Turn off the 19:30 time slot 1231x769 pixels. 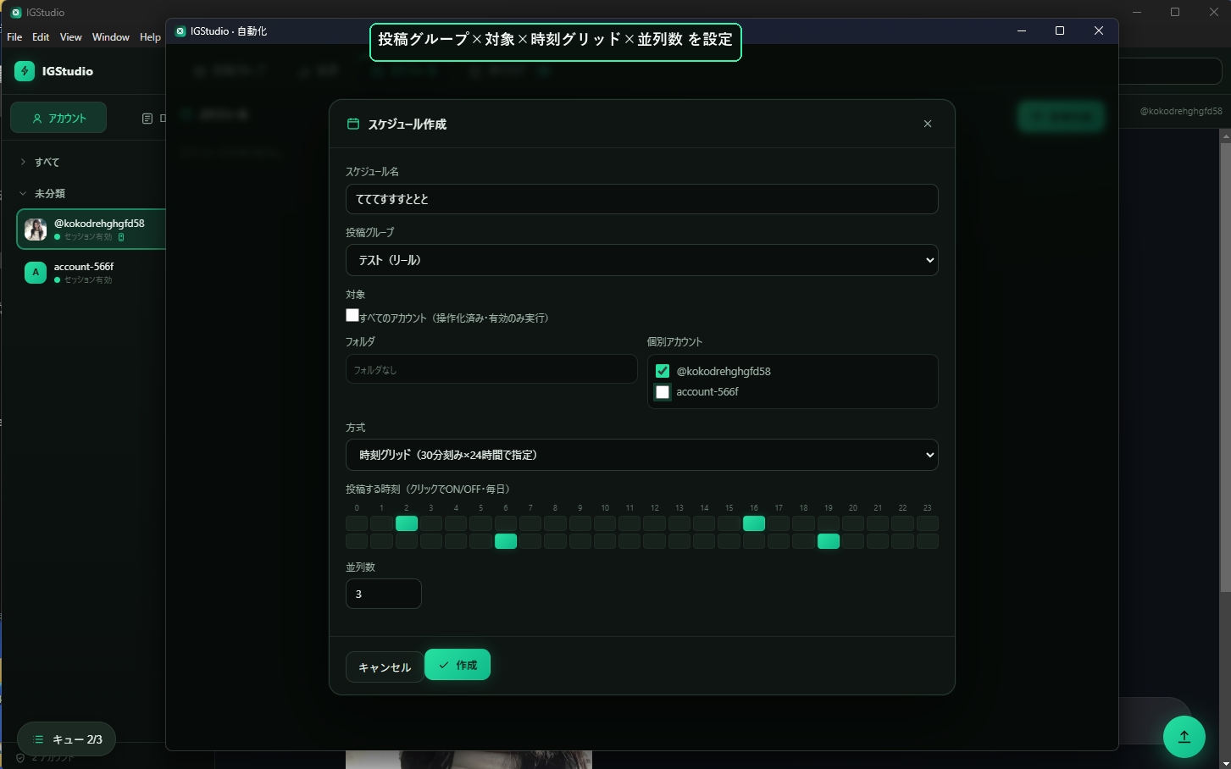[x=829, y=541]
